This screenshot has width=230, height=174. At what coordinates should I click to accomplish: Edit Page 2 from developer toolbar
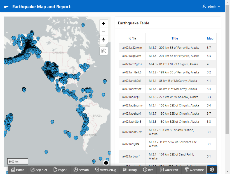click(x=60, y=170)
